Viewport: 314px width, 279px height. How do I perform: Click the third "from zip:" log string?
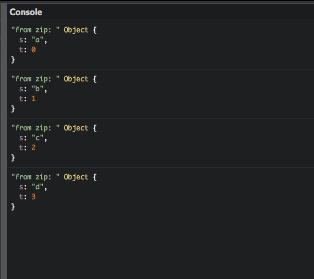click(35, 128)
